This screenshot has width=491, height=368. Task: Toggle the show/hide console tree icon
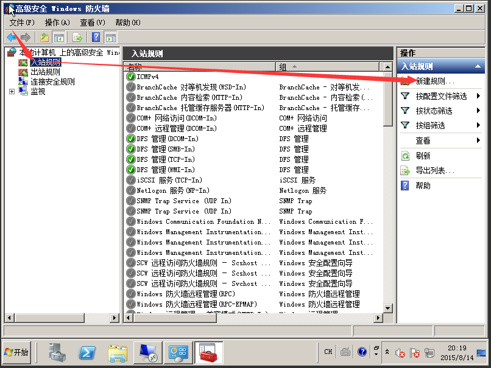[x=58, y=38]
